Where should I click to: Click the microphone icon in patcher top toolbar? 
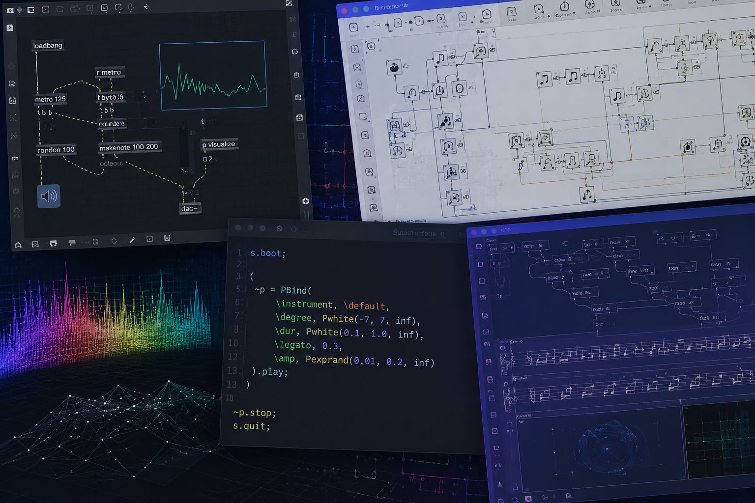point(131,7)
